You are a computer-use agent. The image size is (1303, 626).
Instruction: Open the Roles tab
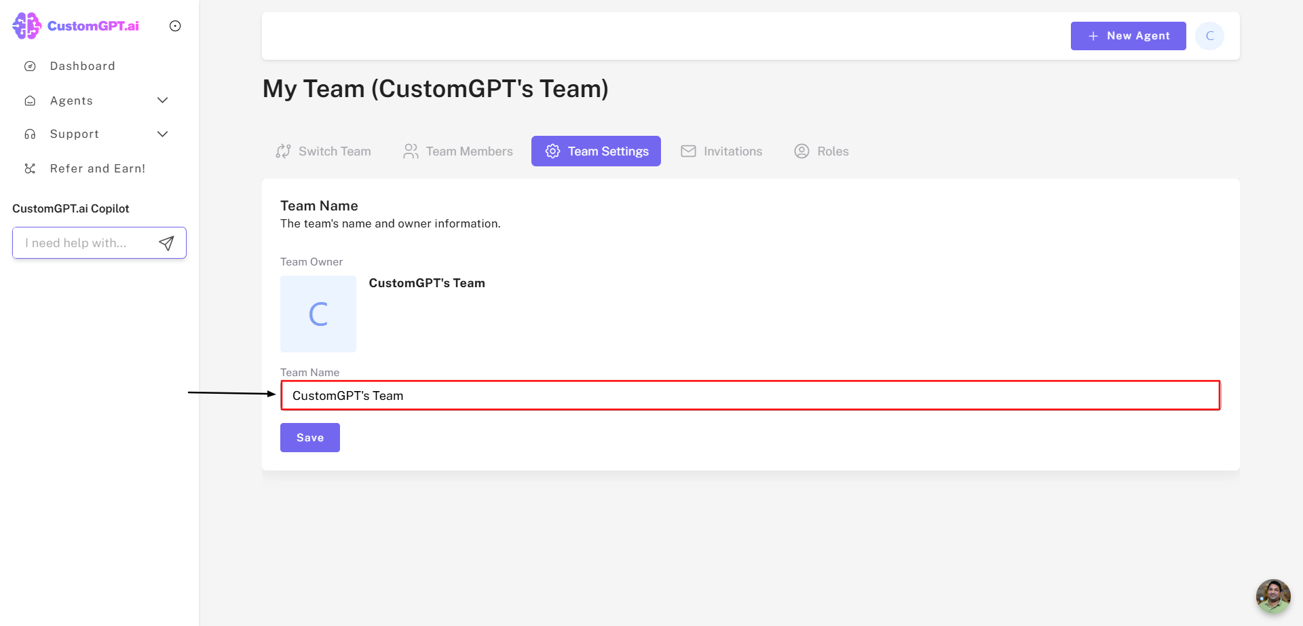(821, 151)
